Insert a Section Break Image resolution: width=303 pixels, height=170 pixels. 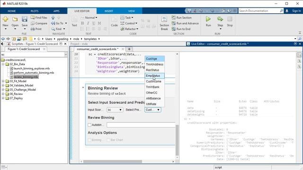(x=164, y=23)
